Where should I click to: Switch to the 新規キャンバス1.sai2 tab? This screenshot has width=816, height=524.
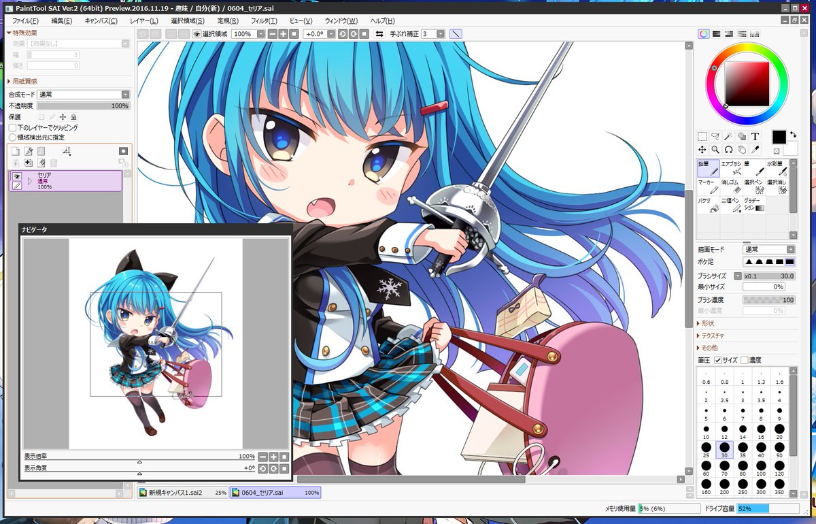[x=183, y=492]
